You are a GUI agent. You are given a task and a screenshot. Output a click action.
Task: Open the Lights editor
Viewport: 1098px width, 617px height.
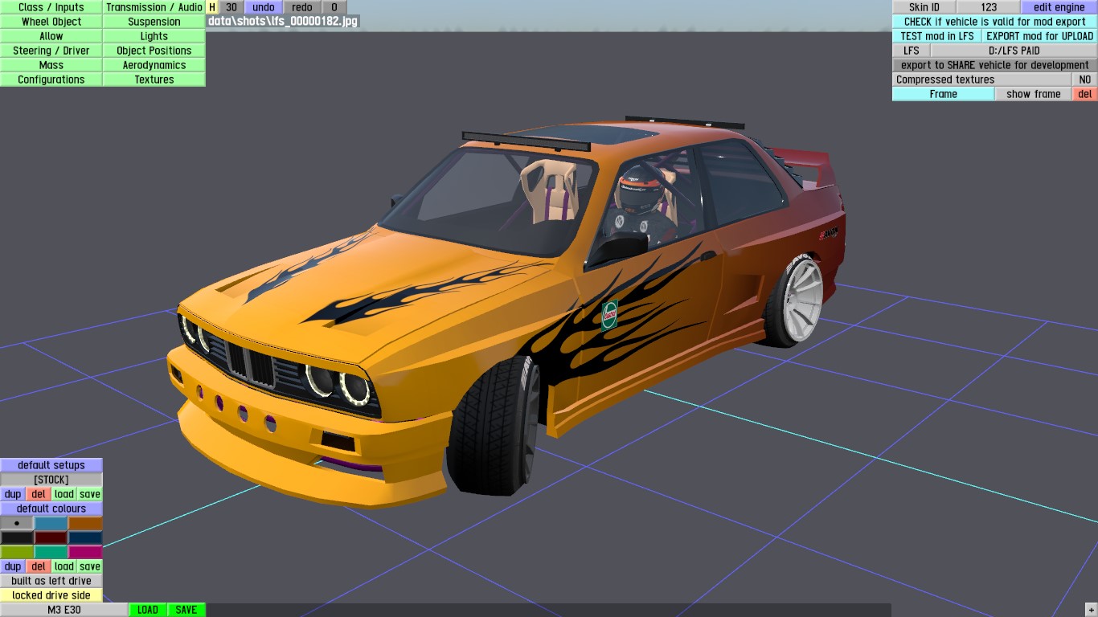pos(154,36)
